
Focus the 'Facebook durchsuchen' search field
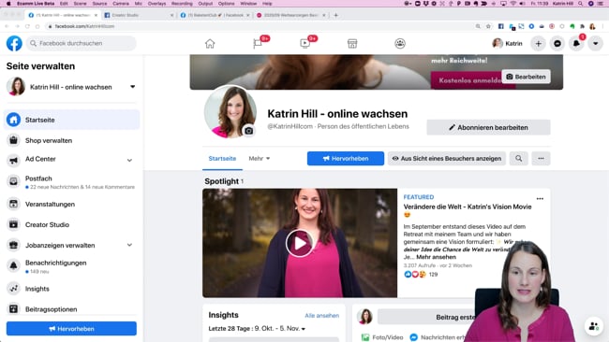tap(82, 43)
